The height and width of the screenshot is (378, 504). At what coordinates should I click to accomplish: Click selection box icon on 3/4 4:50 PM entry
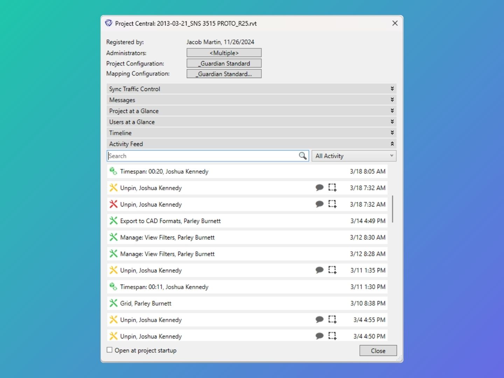pos(332,336)
